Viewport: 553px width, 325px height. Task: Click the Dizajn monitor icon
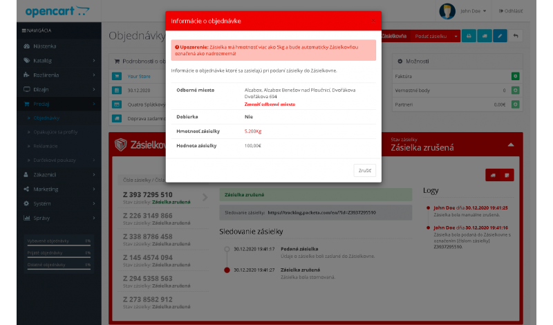[26, 89]
